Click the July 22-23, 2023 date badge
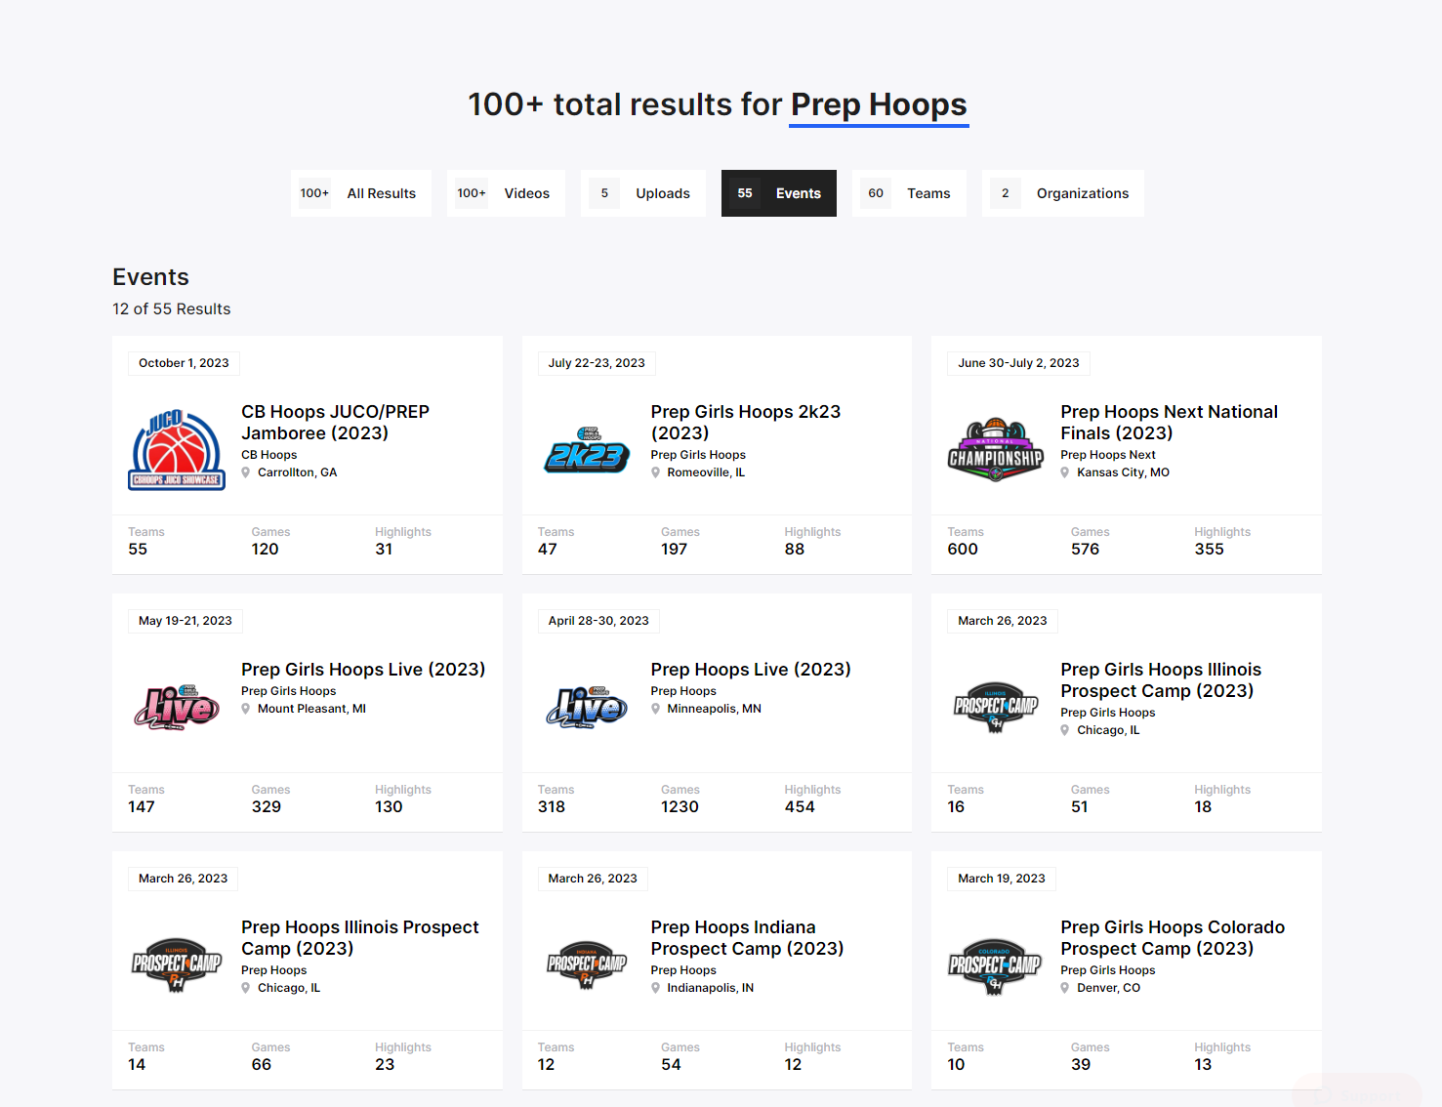 pyautogui.click(x=597, y=363)
